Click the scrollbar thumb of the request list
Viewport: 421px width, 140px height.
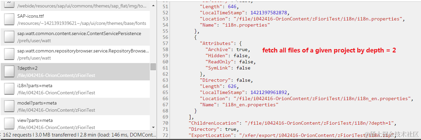pos(153,67)
